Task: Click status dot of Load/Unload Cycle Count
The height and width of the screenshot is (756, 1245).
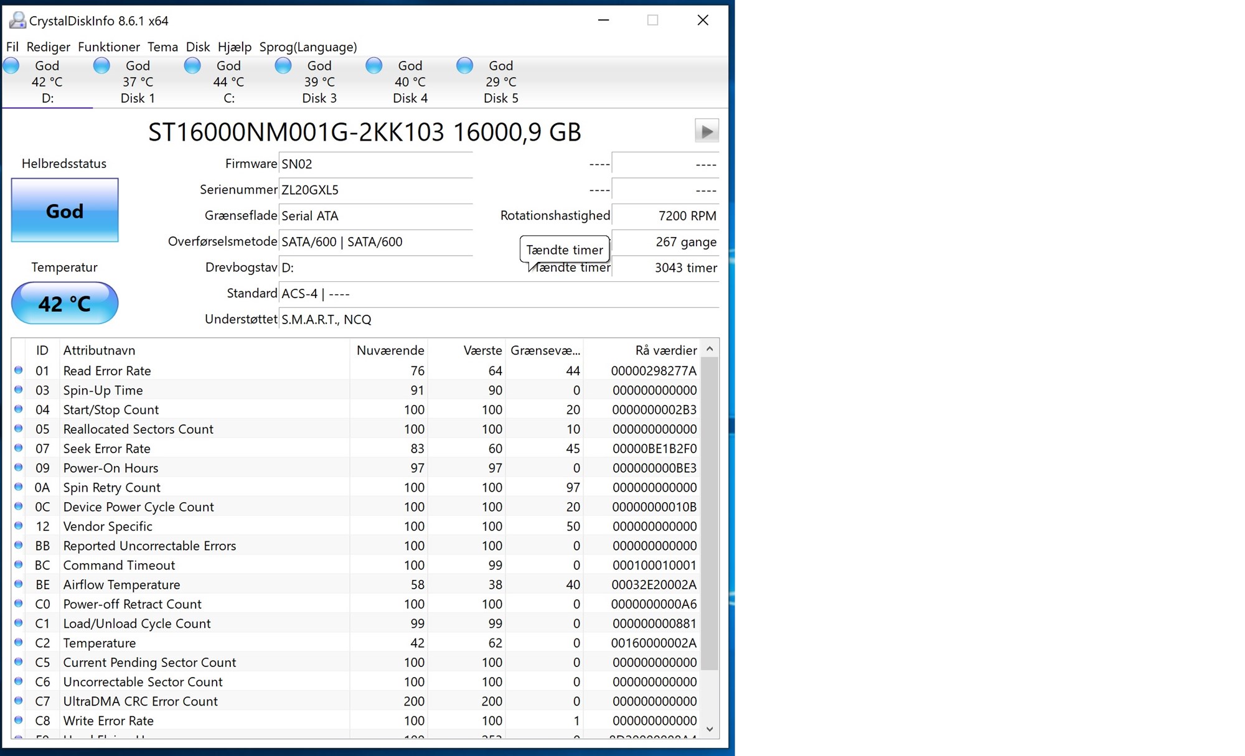Action: pos(19,623)
